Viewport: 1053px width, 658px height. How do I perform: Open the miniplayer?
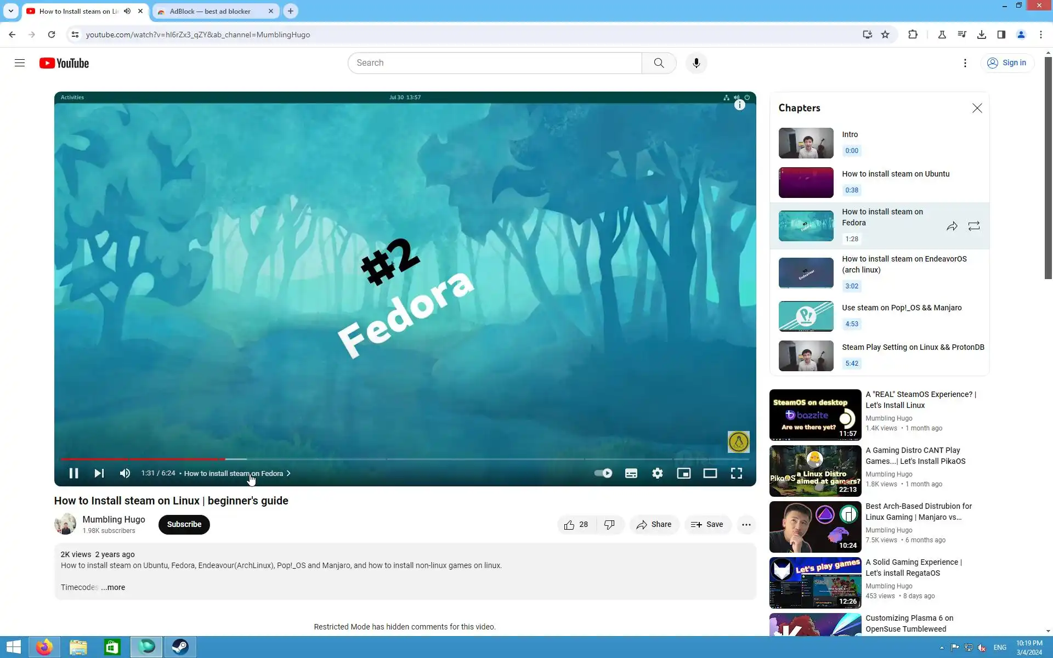[x=683, y=473]
